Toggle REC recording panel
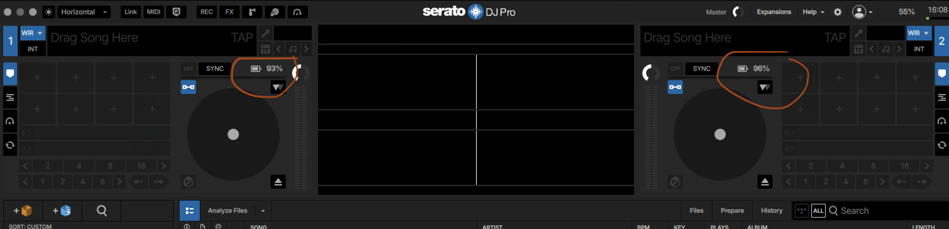 coord(206,12)
